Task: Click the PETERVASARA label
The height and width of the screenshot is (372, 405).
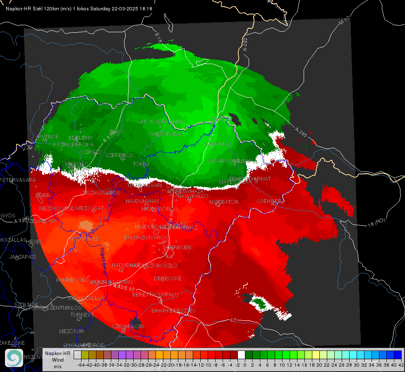Action: point(18,180)
